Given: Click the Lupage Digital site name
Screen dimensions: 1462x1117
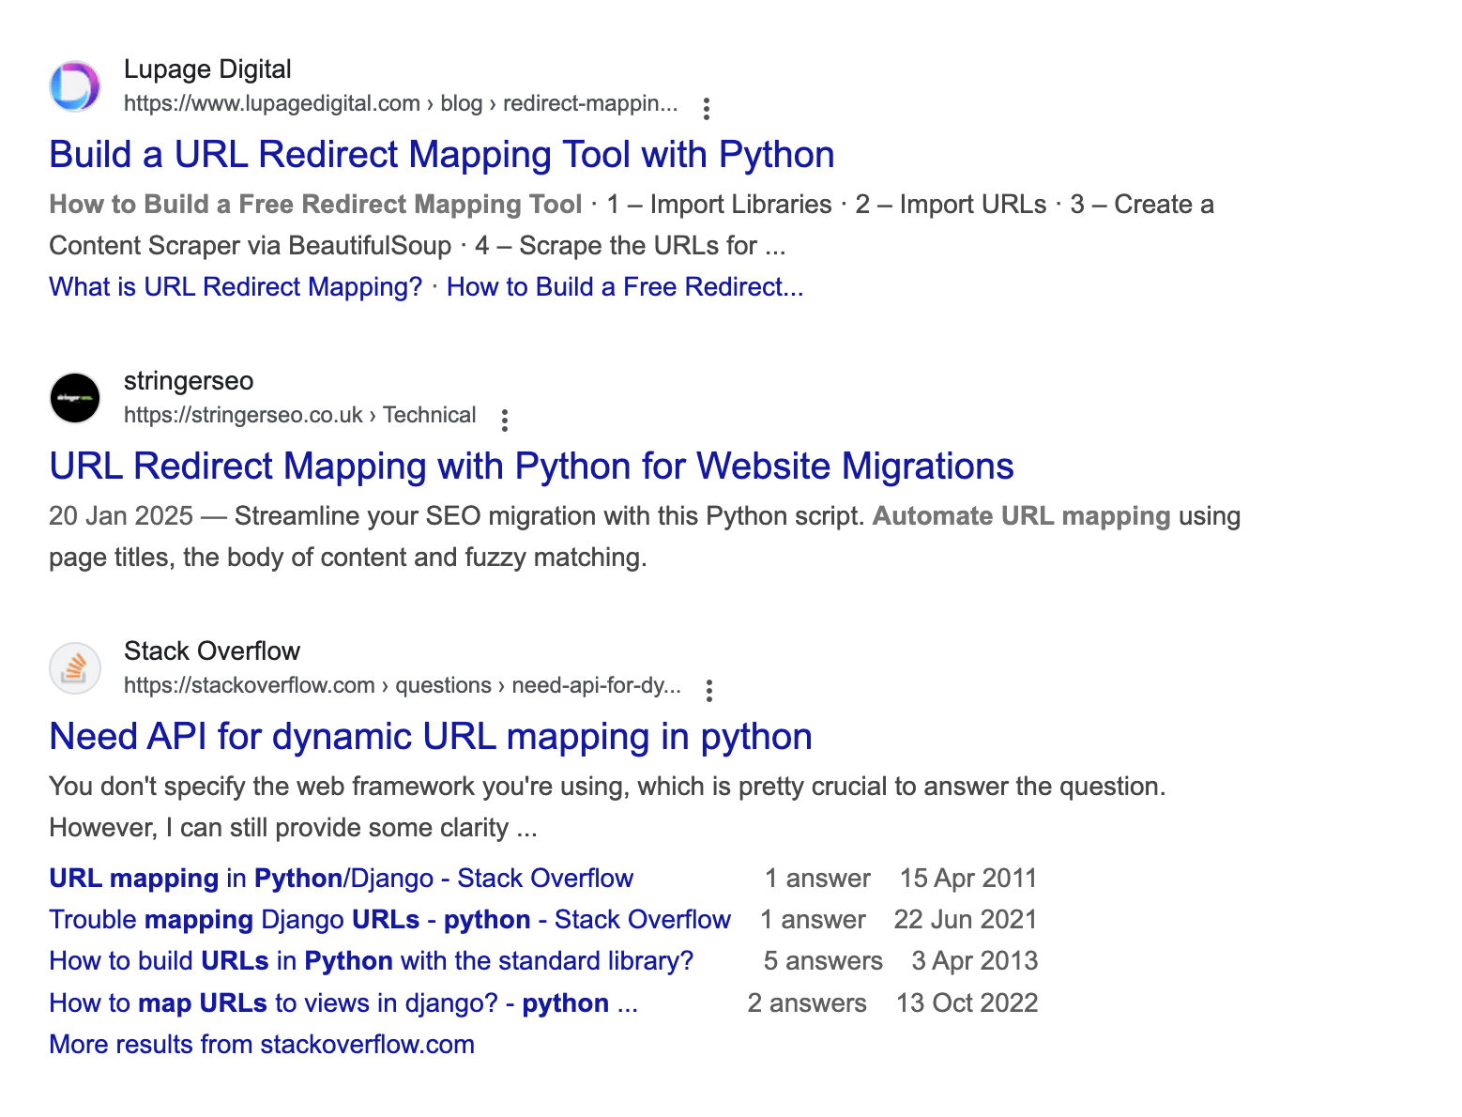Looking at the screenshot, I should [207, 69].
